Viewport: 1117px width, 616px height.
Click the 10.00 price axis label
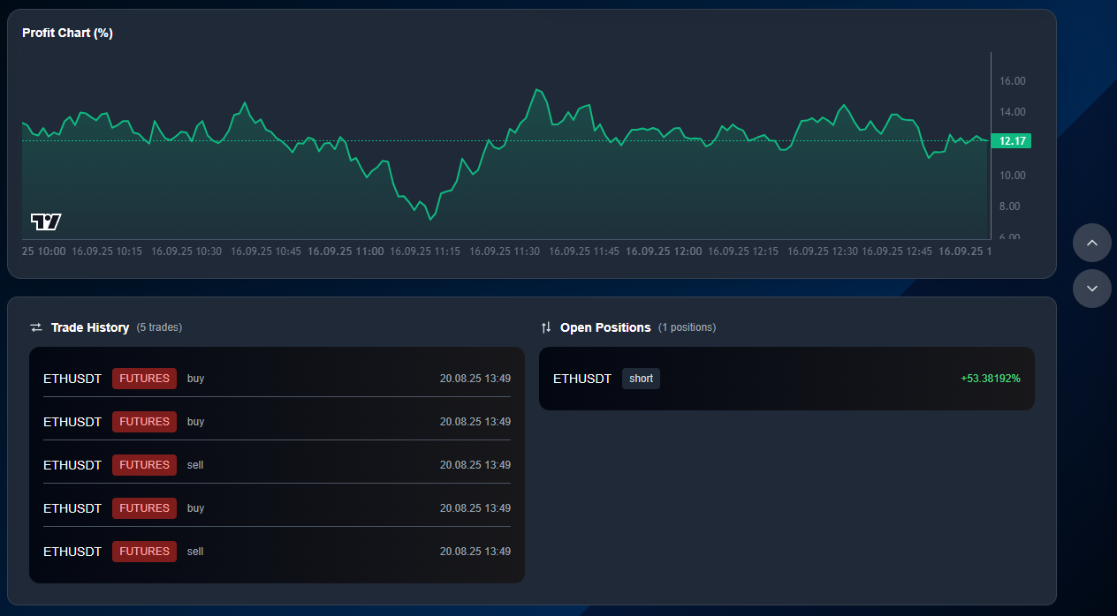tap(1013, 176)
